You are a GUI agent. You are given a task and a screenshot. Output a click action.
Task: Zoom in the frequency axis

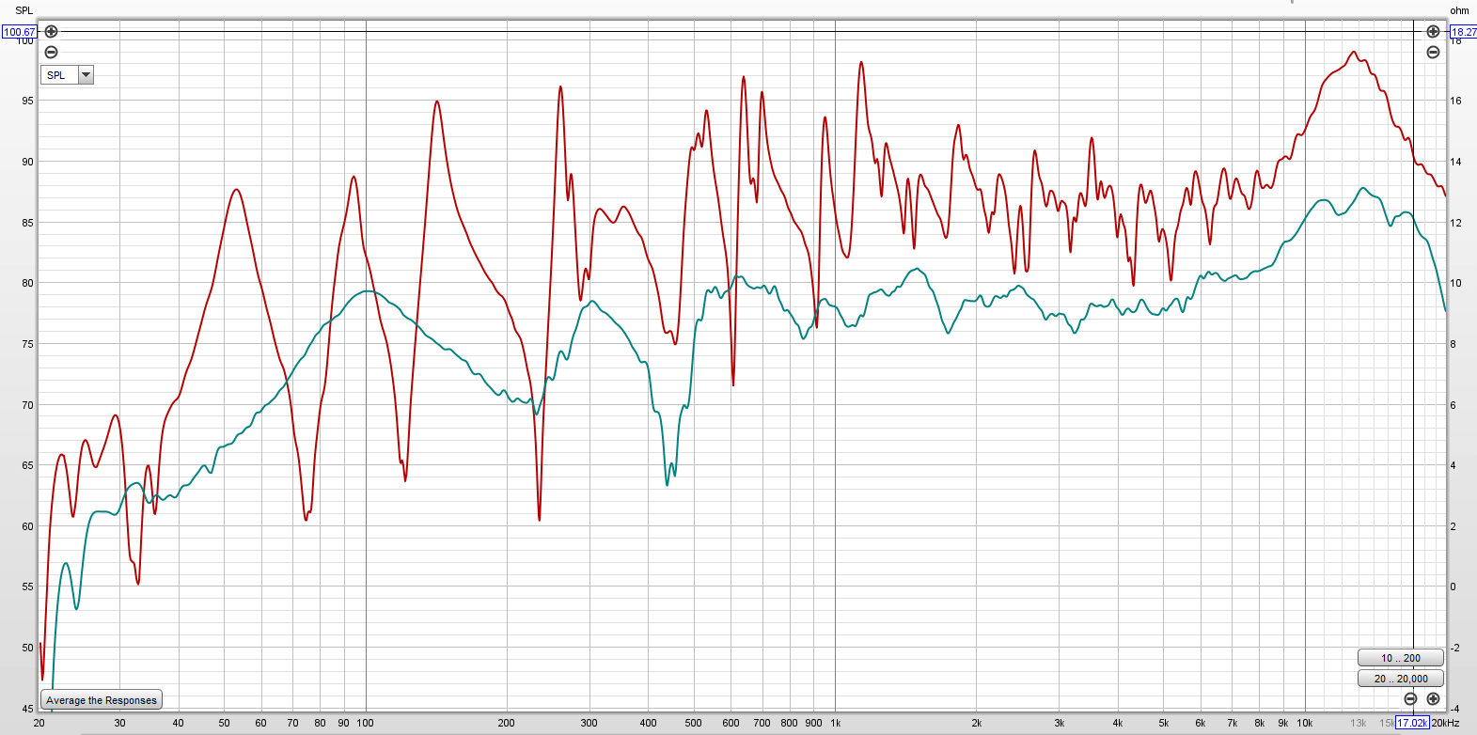click(1433, 698)
